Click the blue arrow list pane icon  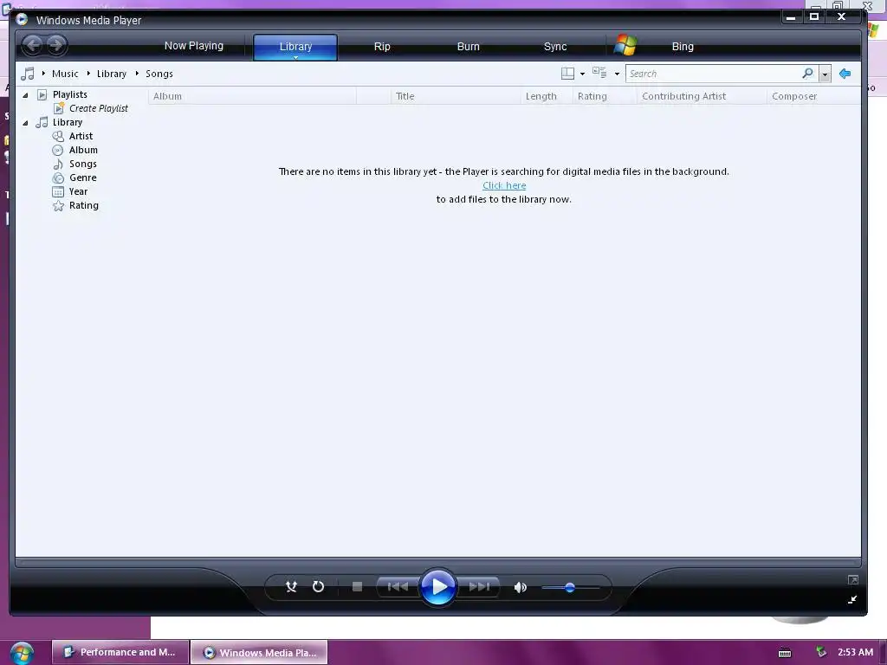click(845, 74)
